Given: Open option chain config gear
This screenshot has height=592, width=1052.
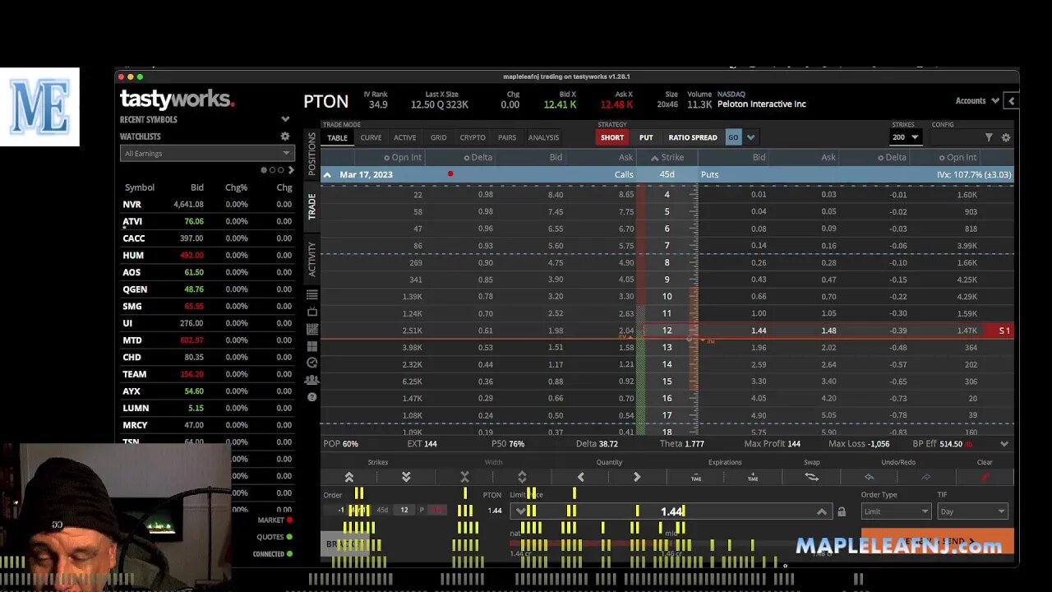Looking at the screenshot, I should [x=1006, y=137].
